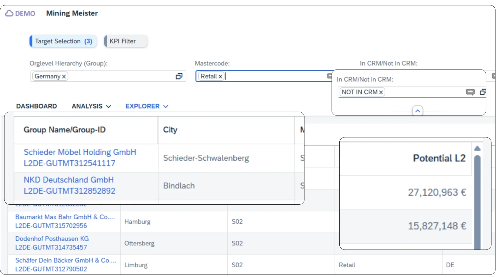The height and width of the screenshot is (277, 496).
Task: Remove the Retail token from Mastercode
Action: click(220, 77)
